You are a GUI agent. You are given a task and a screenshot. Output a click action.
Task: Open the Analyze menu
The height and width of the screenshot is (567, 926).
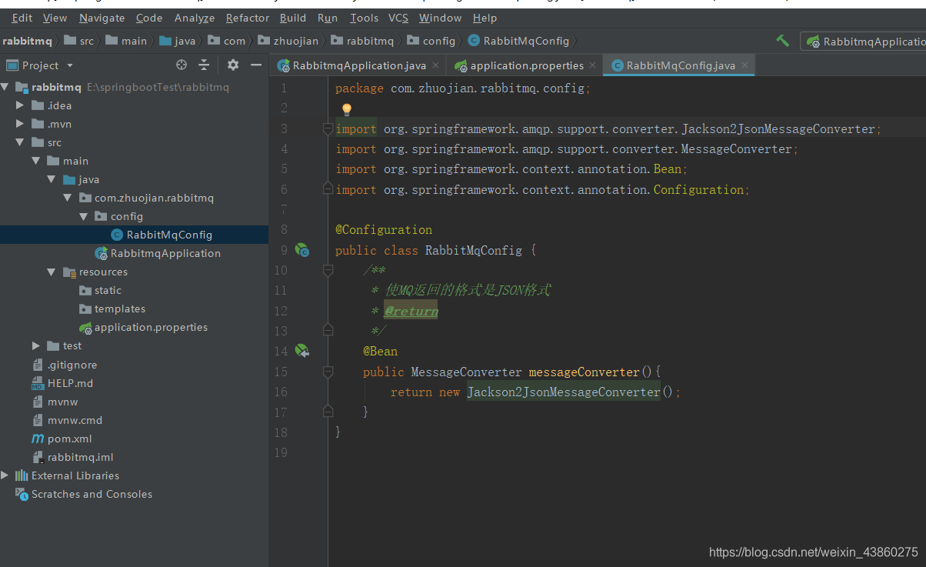(195, 18)
